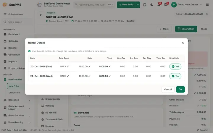
Task: Click the New Folio button in header
Action: click(x=126, y=5)
